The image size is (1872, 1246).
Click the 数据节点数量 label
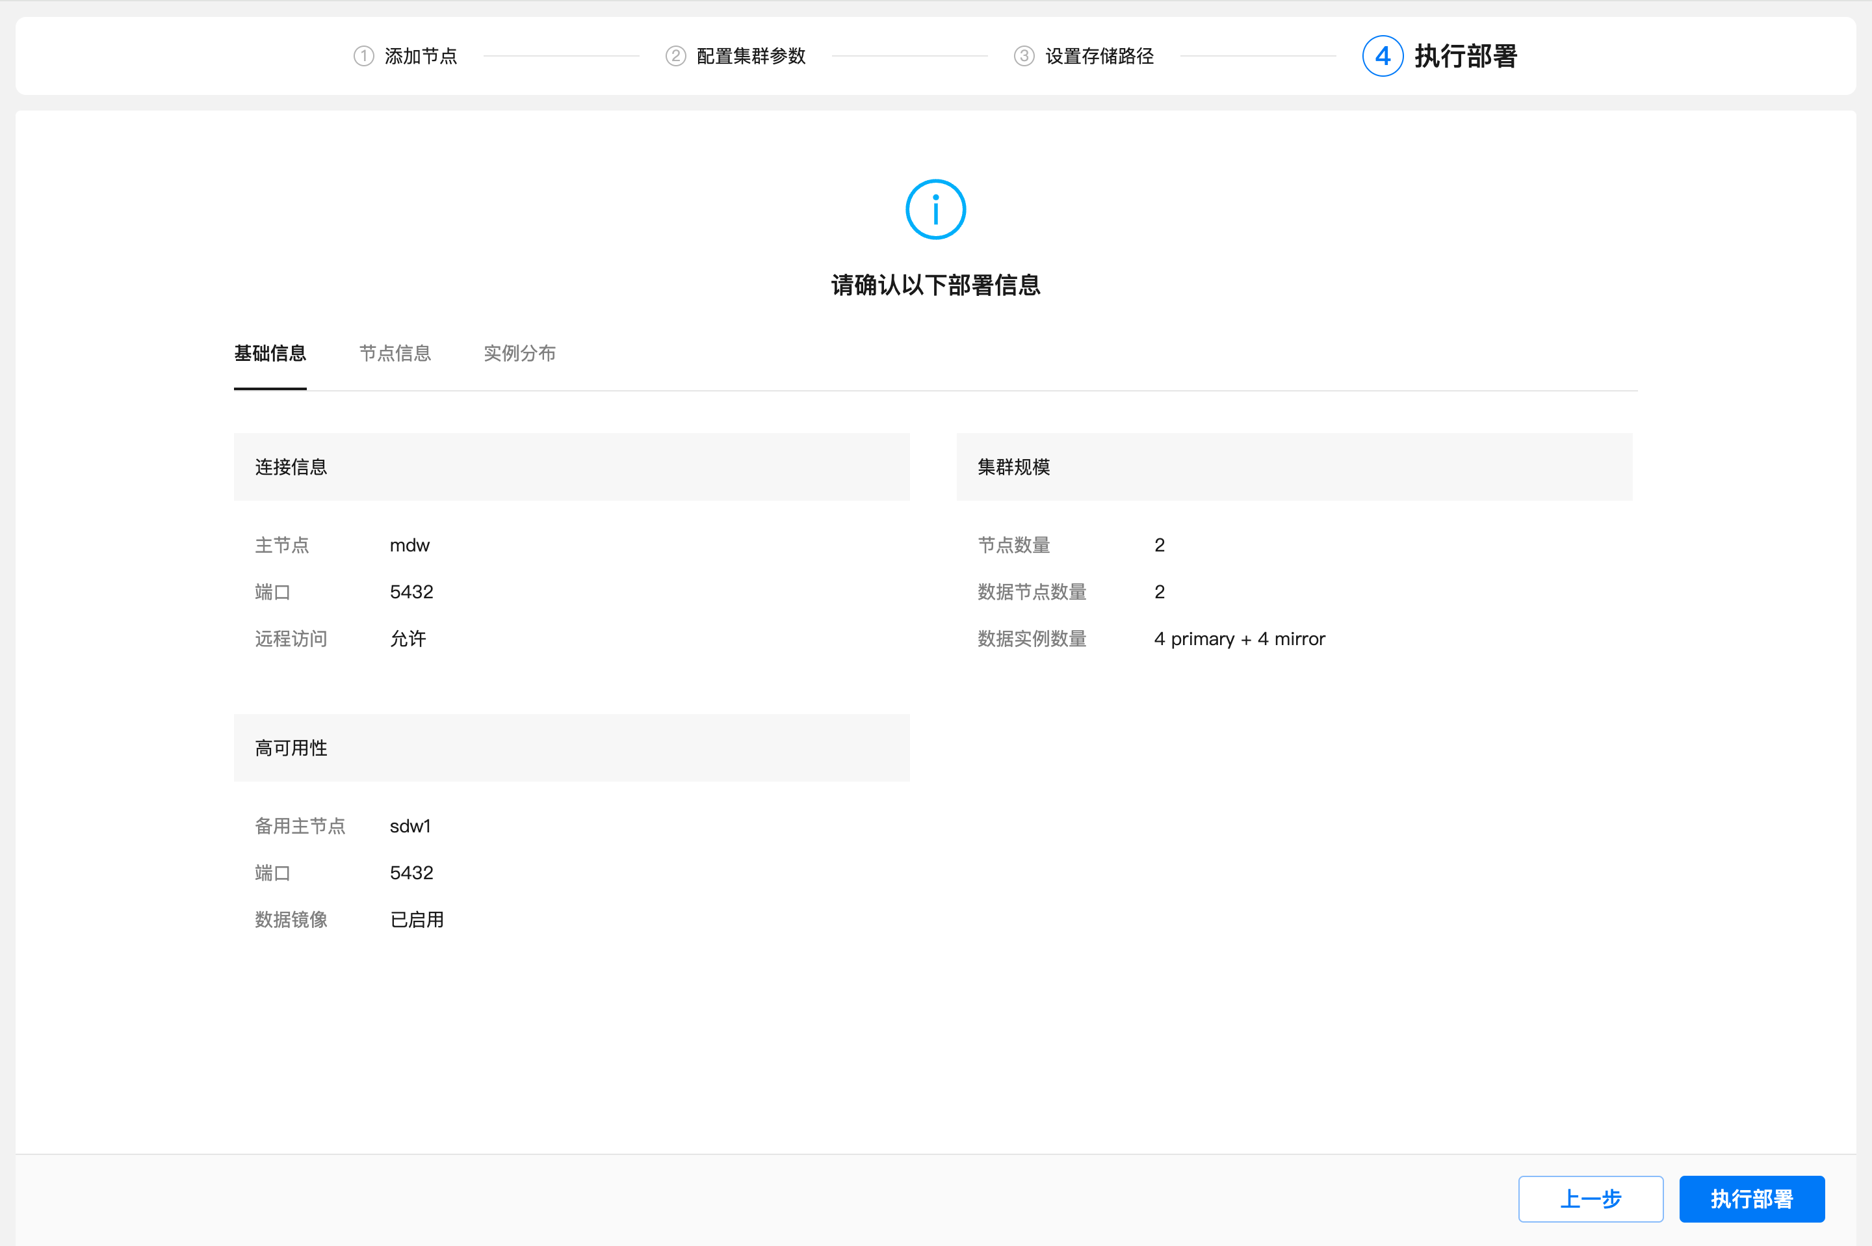click(1032, 592)
